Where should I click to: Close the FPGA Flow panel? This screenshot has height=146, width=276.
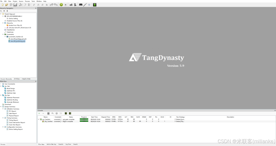pyautogui.click(x=36, y=81)
